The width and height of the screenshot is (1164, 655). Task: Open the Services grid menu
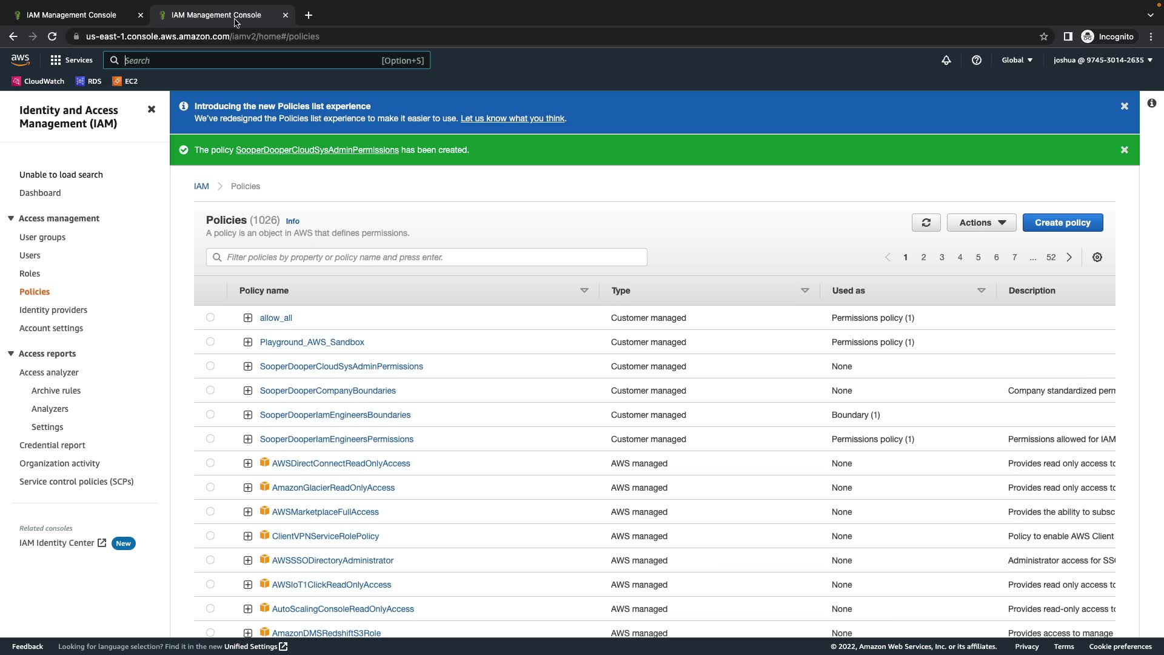pyautogui.click(x=71, y=60)
